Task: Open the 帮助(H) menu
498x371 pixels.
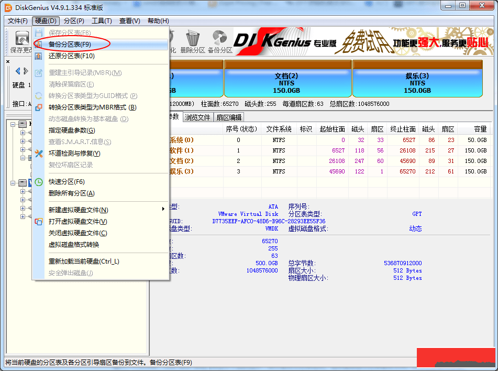Action: [x=158, y=20]
